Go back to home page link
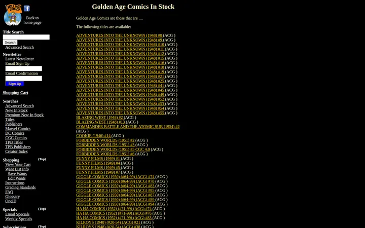Viewport: 365px width, 228px height. [32, 20]
